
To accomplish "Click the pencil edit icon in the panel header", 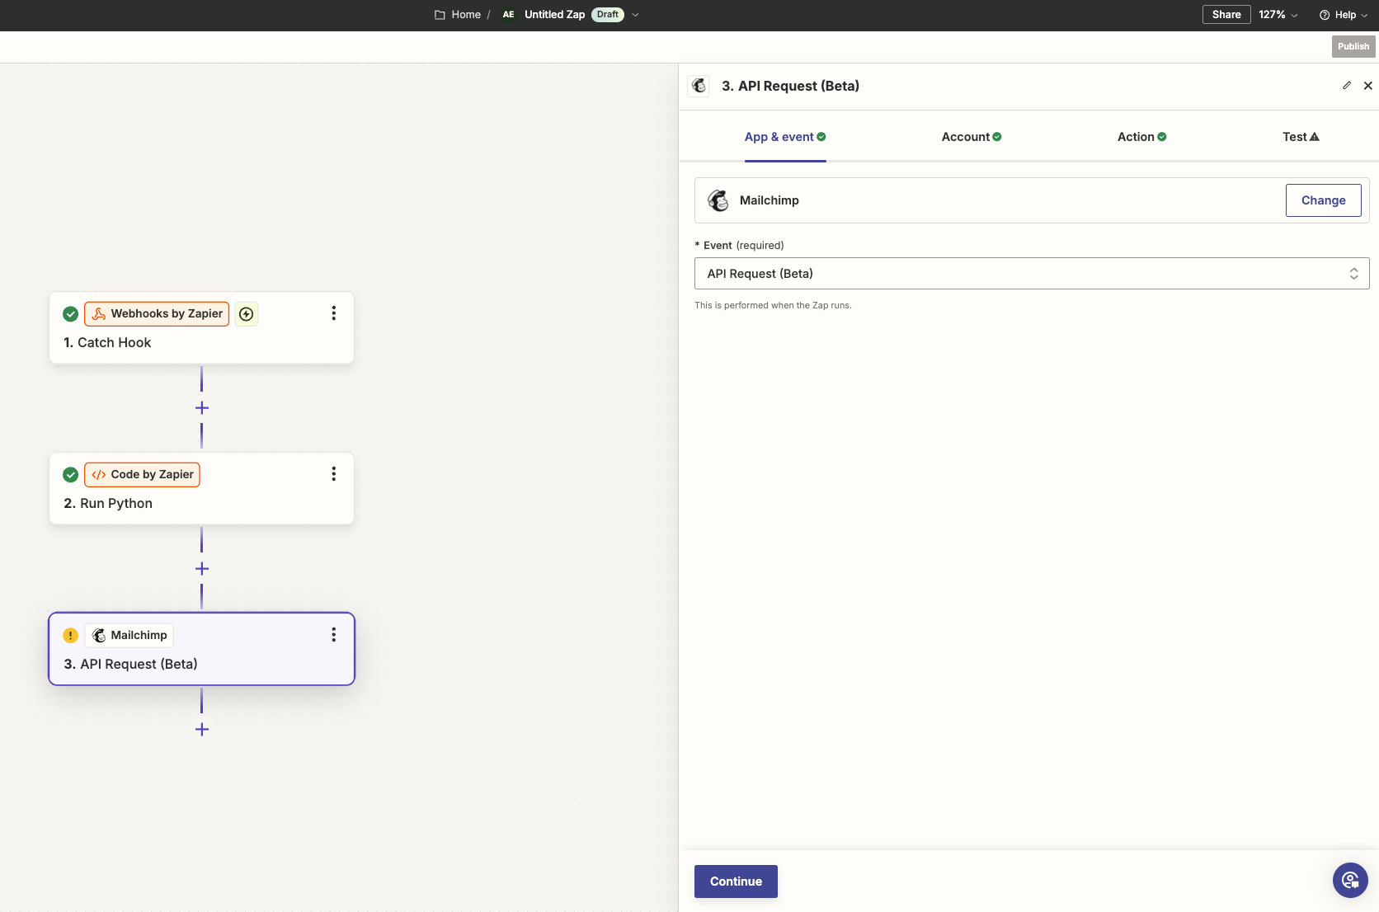I will (x=1347, y=86).
